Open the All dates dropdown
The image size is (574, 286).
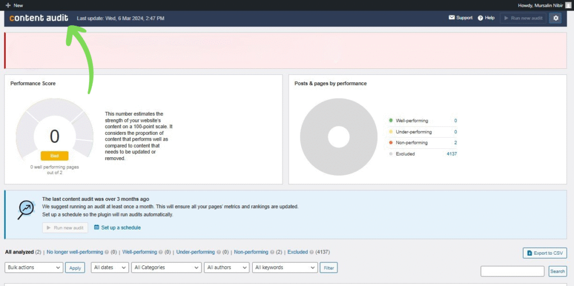pyautogui.click(x=110, y=268)
